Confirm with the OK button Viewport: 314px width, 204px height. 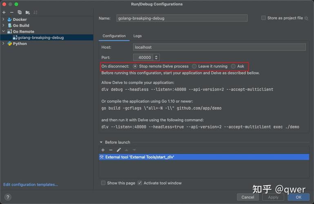pyautogui.click(x=298, y=197)
